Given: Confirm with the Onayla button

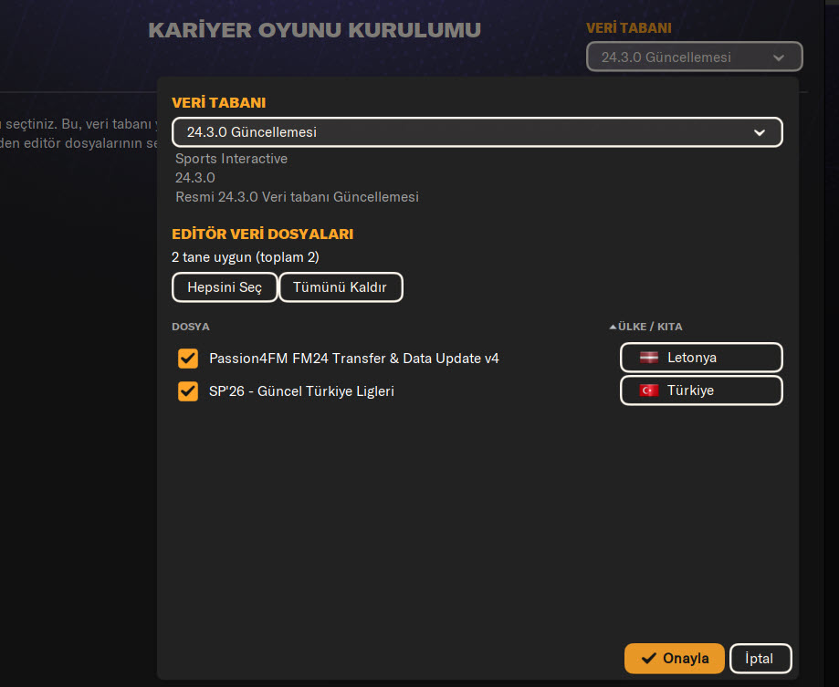Looking at the screenshot, I should [674, 659].
